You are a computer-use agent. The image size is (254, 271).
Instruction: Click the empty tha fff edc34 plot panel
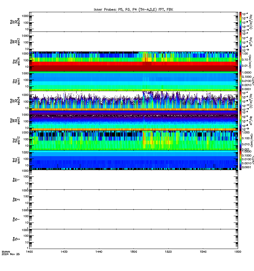coord(133,22)
